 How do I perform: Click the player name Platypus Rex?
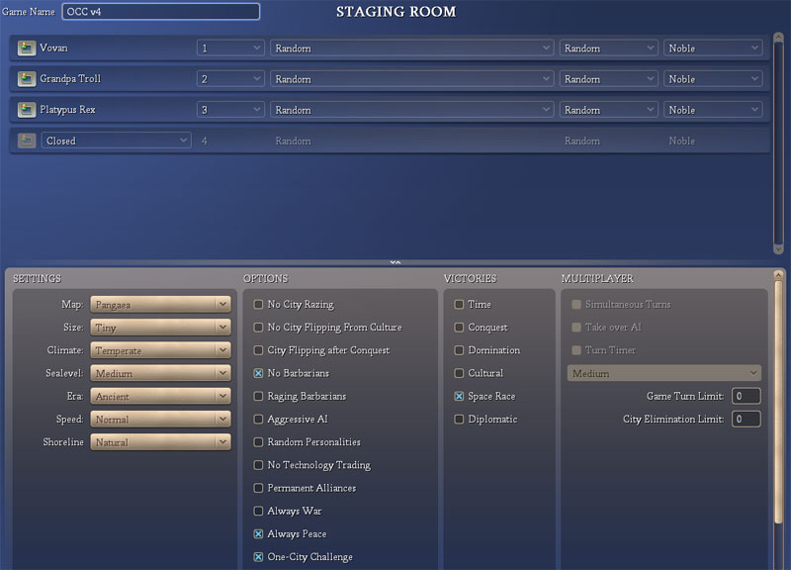click(x=67, y=110)
